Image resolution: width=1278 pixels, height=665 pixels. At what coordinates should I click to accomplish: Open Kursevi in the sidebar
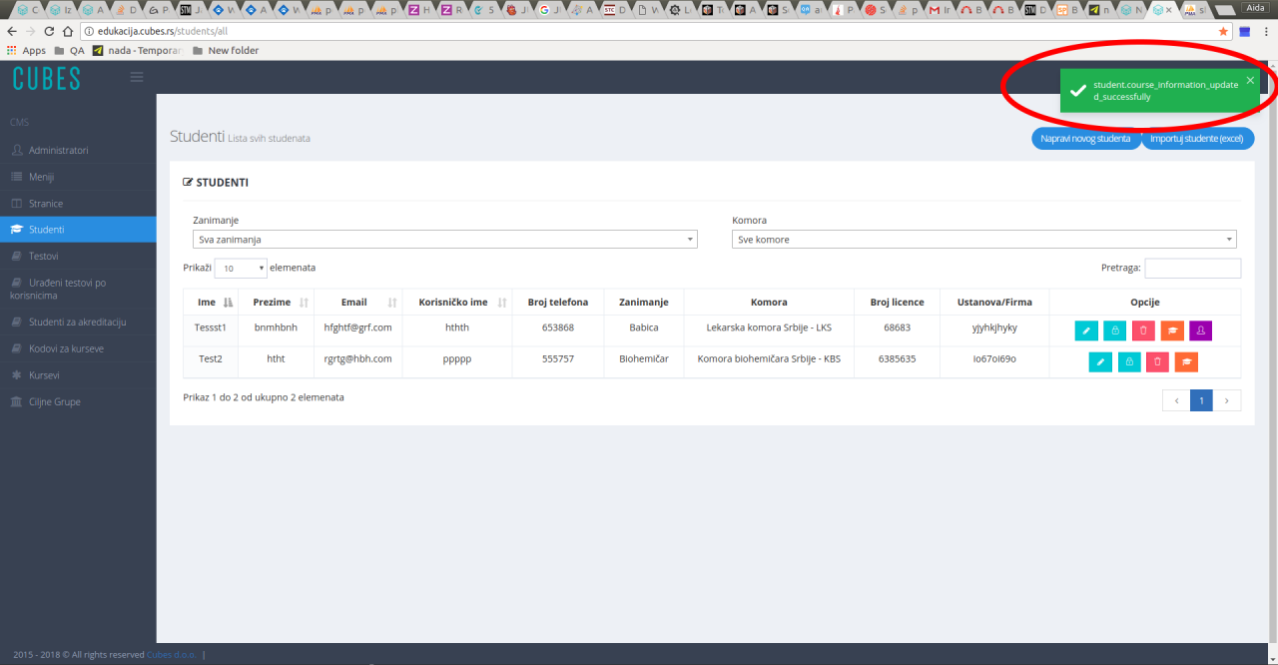(46, 375)
